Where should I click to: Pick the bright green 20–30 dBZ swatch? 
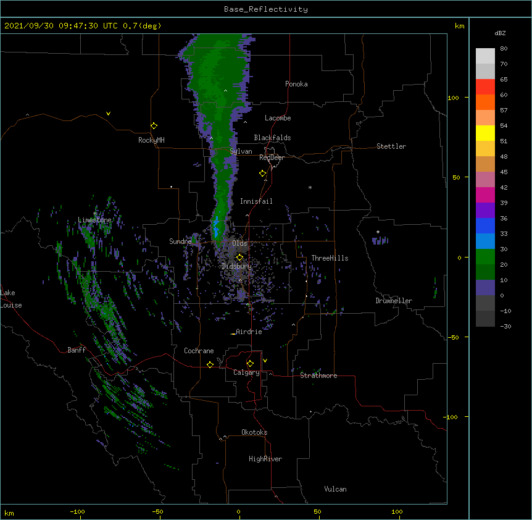(x=485, y=257)
